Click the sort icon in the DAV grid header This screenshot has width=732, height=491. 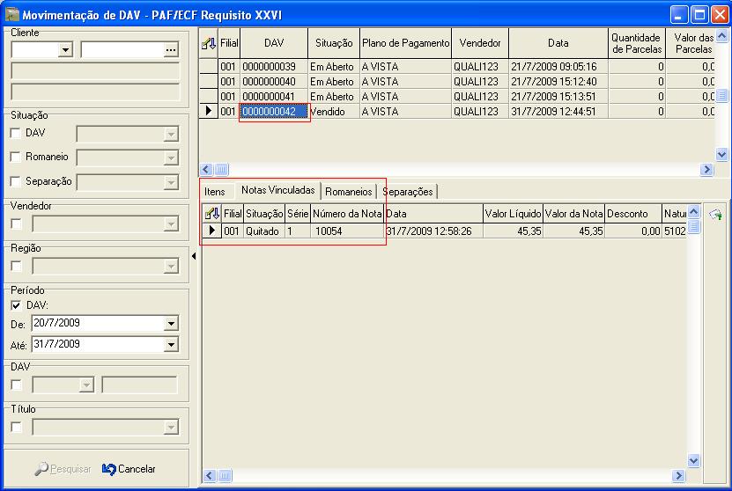pos(208,42)
